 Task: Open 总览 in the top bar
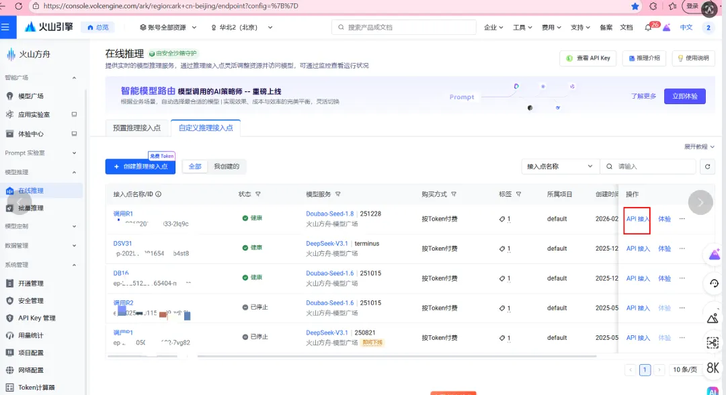[97, 28]
